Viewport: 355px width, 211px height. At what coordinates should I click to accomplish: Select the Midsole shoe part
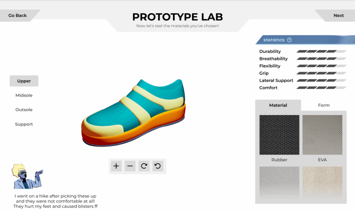point(24,95)
